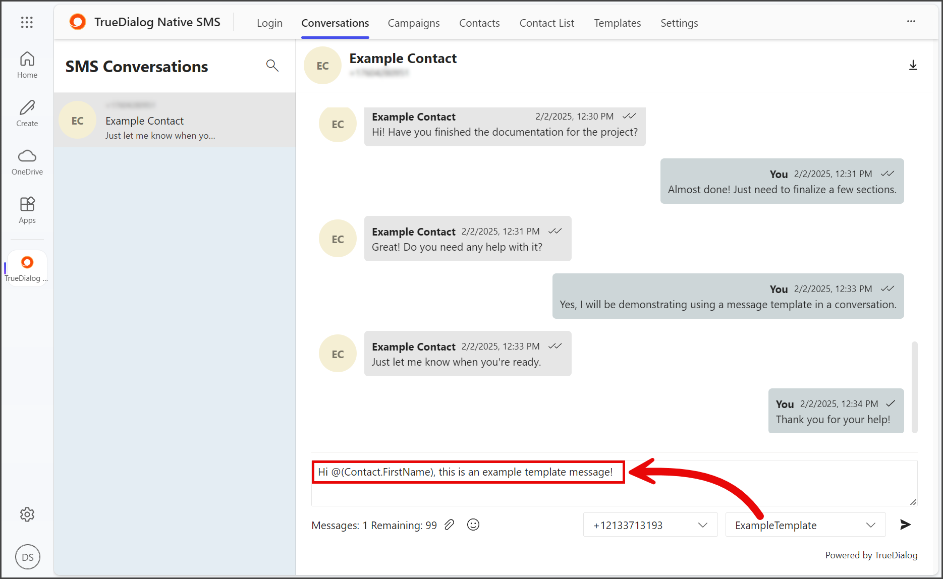Click the search conversations magnifier icon
This screenshot has height=579, width=943.
click(x=272, y=66)
